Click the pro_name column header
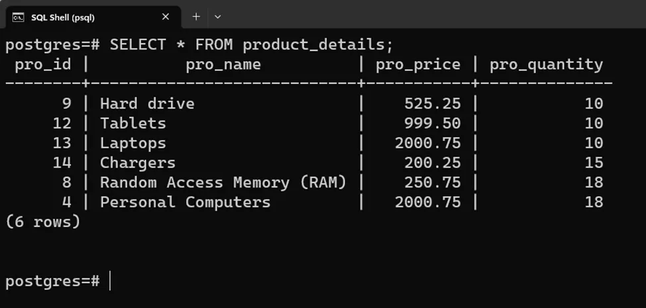 (223, 65)
